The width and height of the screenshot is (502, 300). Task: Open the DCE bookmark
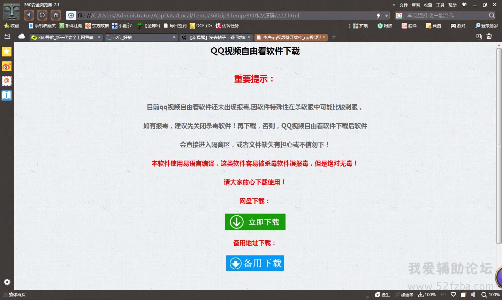[201, 26]
